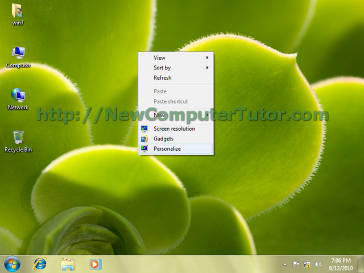Select the Computer desktop icon
The width and height of the screenshot is (364, 273).
click(x=18, y=57)
